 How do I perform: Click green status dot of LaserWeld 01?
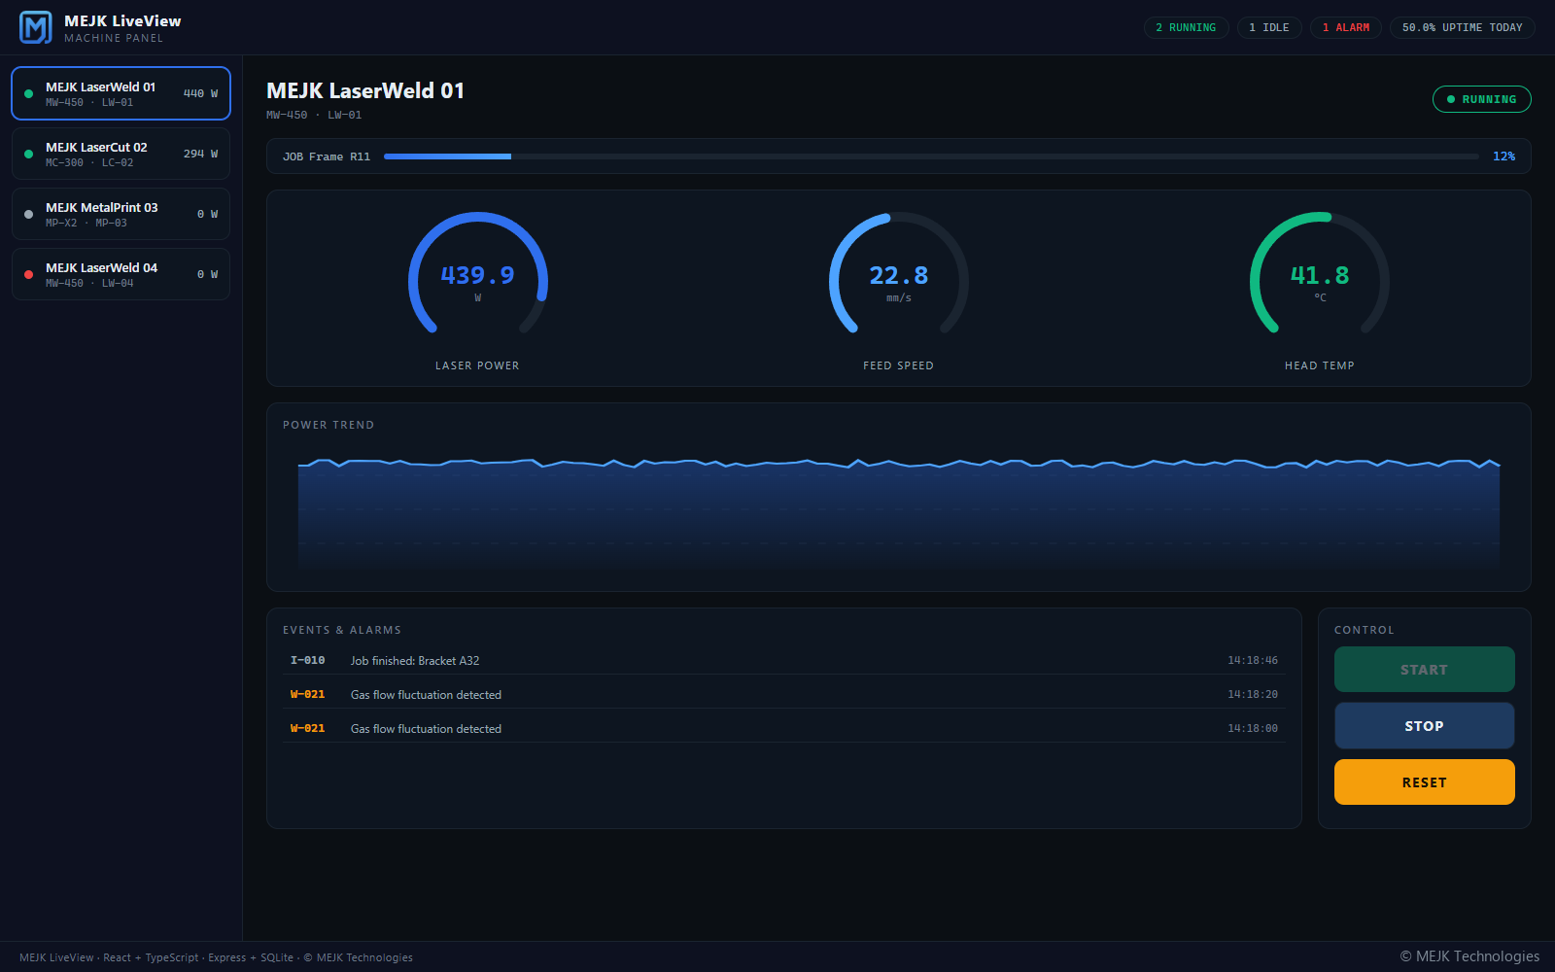(28, 93)
